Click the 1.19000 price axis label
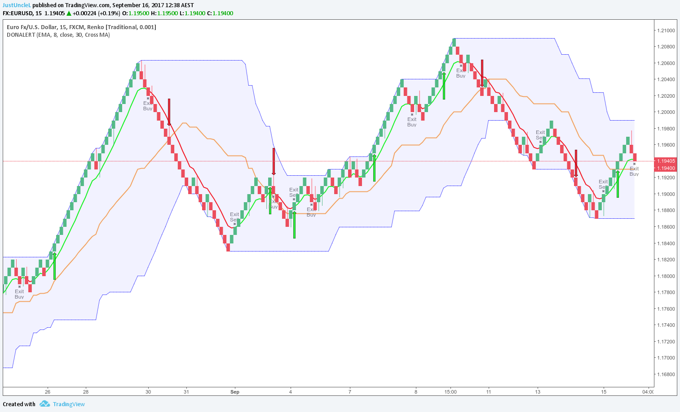The width and height of the screenshot is (680, 412). [666, 194]
